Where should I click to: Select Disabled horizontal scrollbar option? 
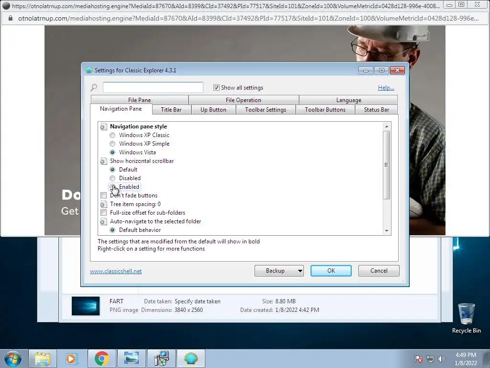112,178
